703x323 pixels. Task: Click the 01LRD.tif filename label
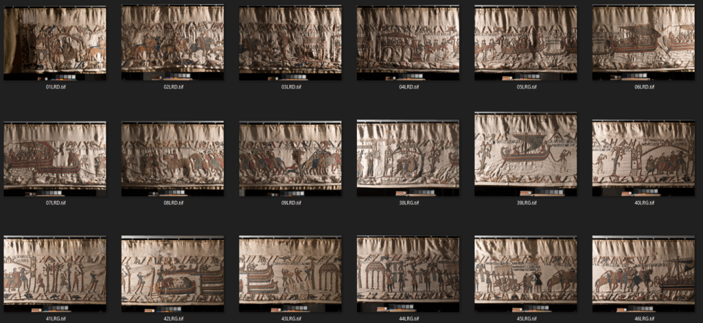[x=55, y=87]
